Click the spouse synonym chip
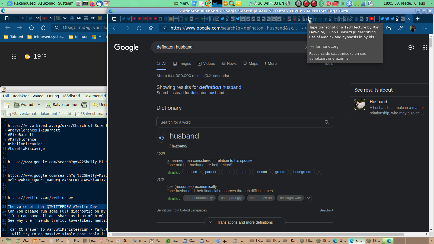This screenshot has width=434, height=244. tap(191, 172)
